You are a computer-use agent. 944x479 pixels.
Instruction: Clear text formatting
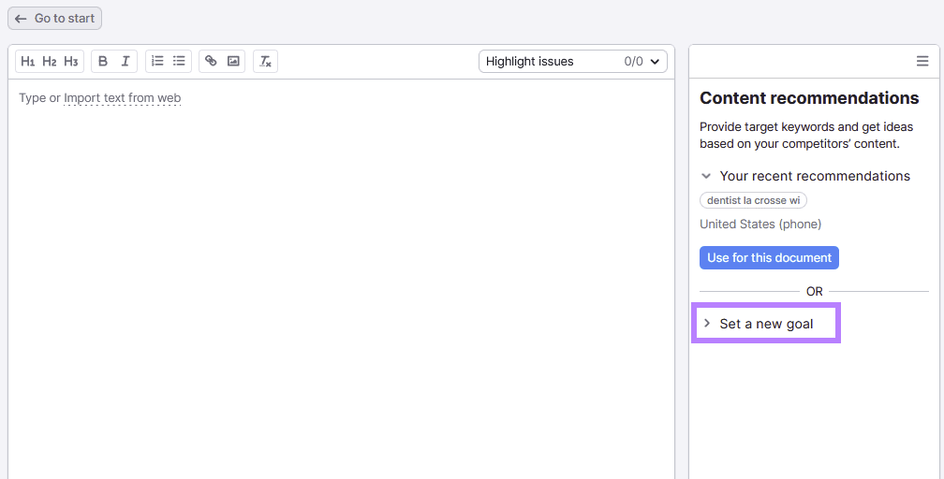(x=265, y=62)
